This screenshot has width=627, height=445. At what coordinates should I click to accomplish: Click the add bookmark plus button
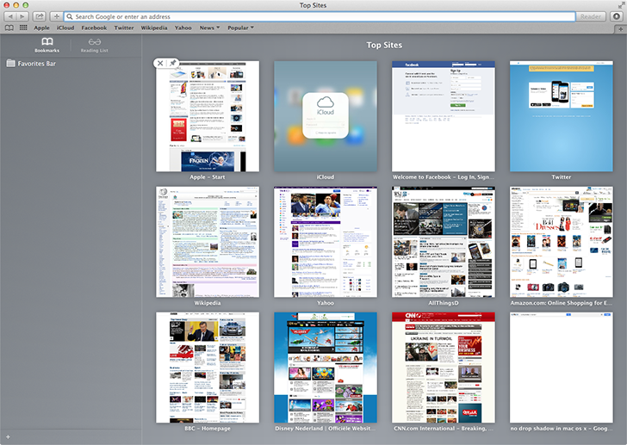tap(56, 16)
